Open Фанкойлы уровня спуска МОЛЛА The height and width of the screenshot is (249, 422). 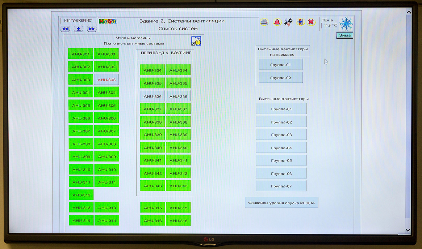click(x=281, y=203)
